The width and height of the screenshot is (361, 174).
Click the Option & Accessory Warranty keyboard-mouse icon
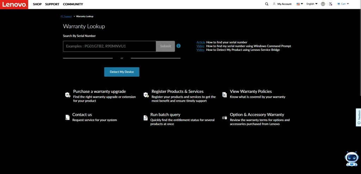click(x=225, y=118)
